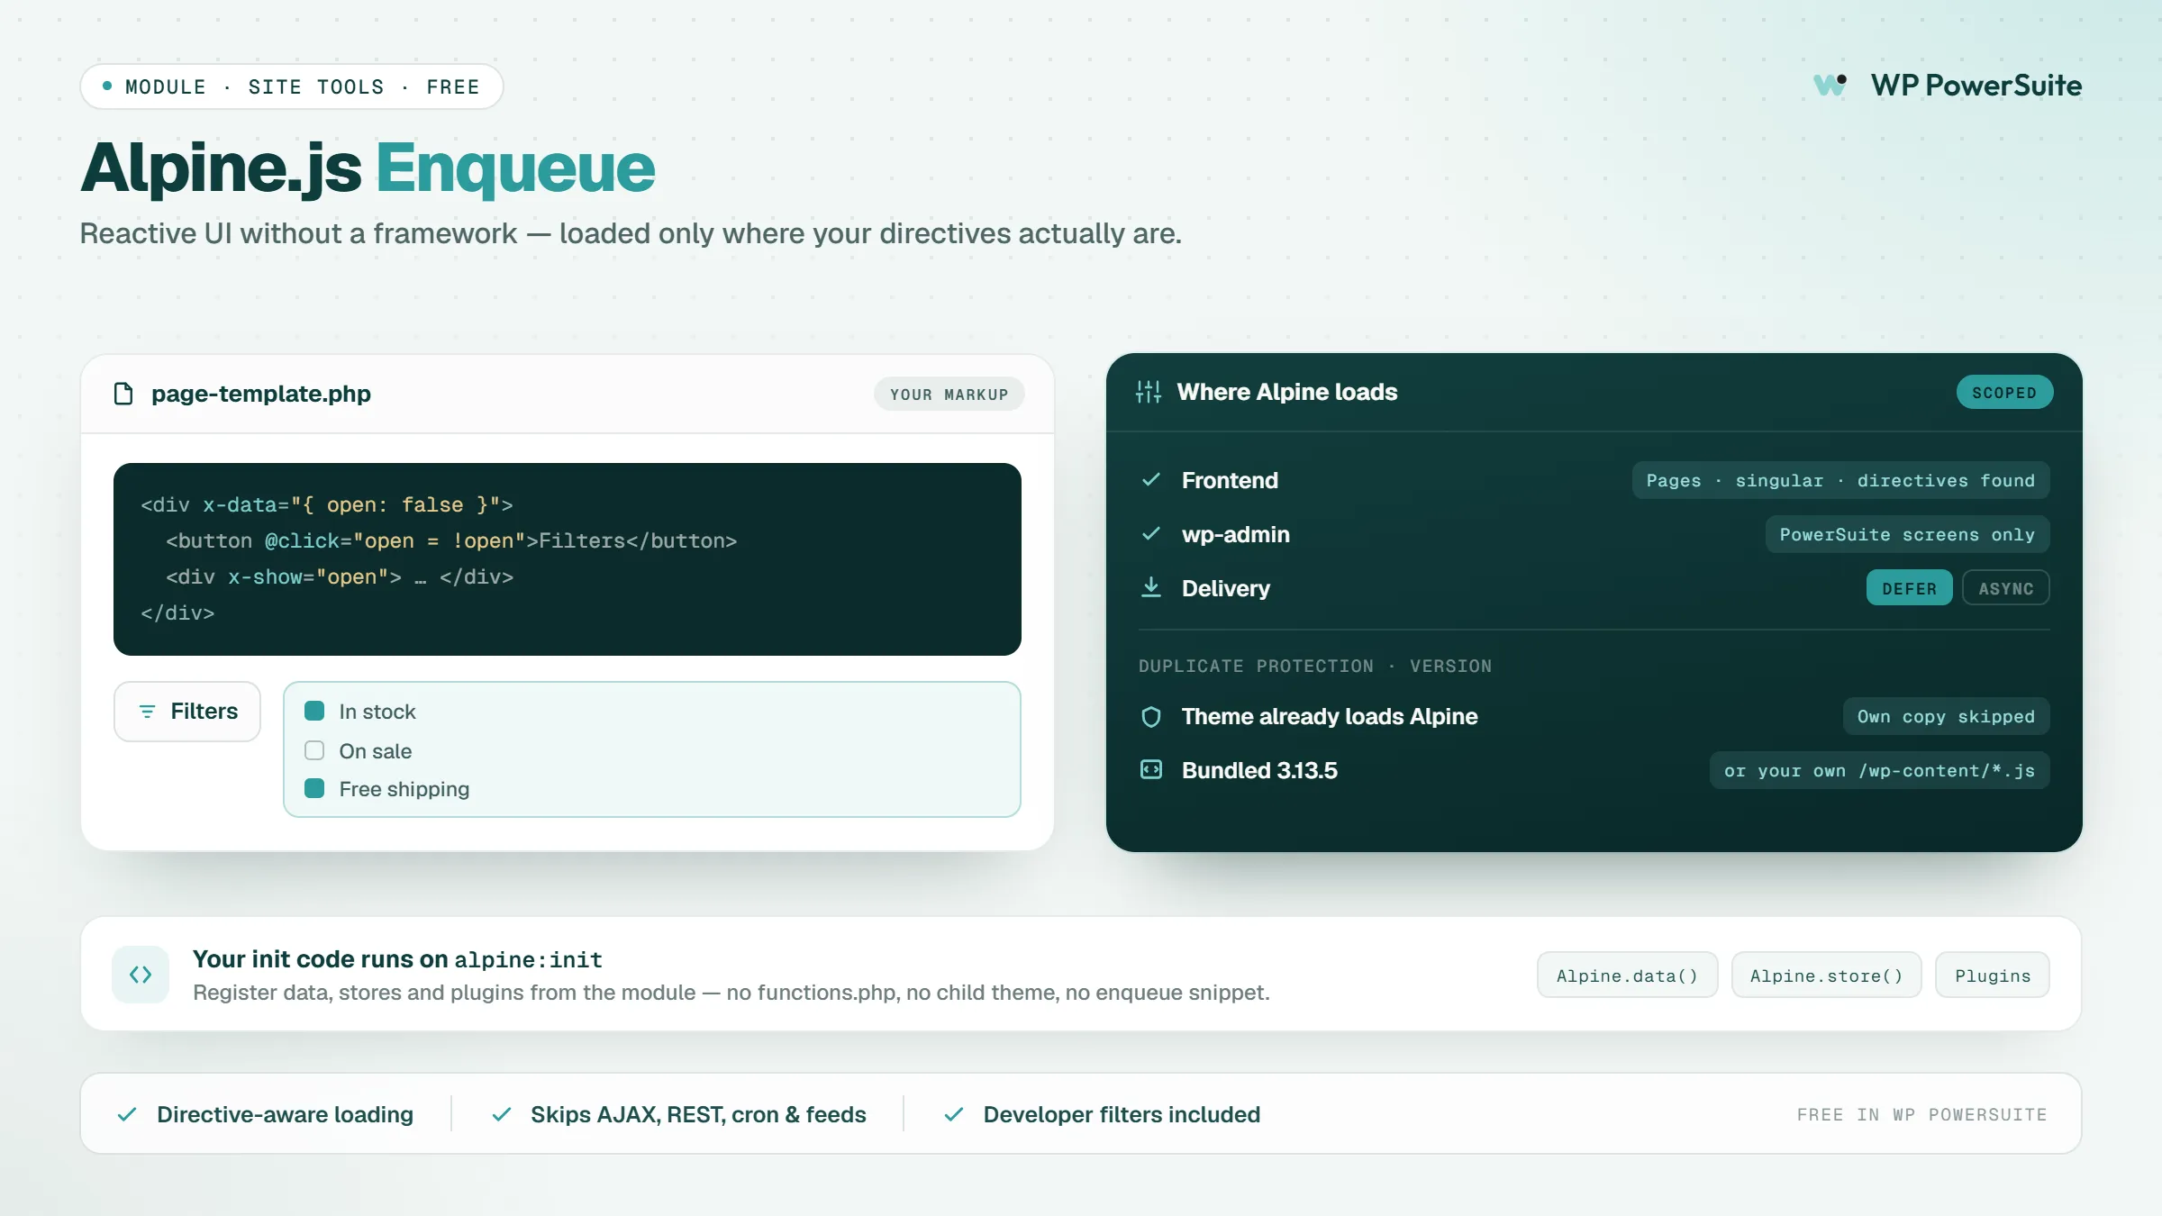
Task: Click the WP PowerSuite logo mark
Action: coord(1830,85)
